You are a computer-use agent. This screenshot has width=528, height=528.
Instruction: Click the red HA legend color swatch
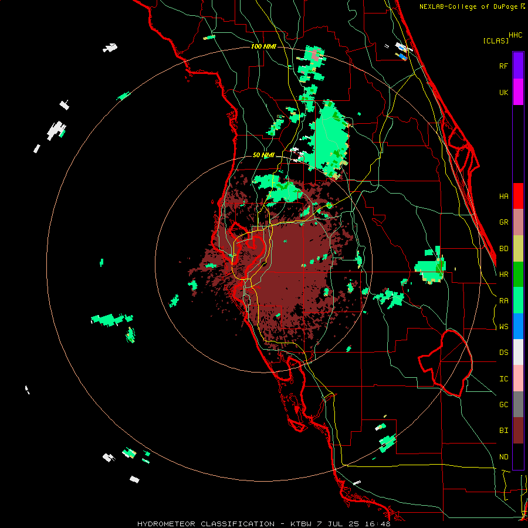518,196
